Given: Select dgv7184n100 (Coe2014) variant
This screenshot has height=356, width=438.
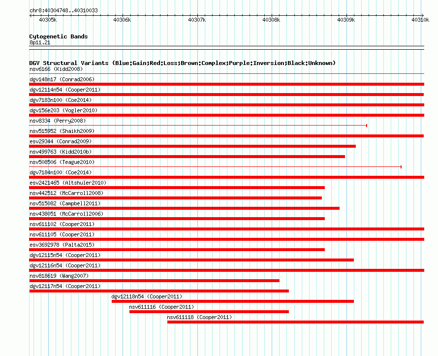Looking at the screenshot, I should click(x=61, y=172).
